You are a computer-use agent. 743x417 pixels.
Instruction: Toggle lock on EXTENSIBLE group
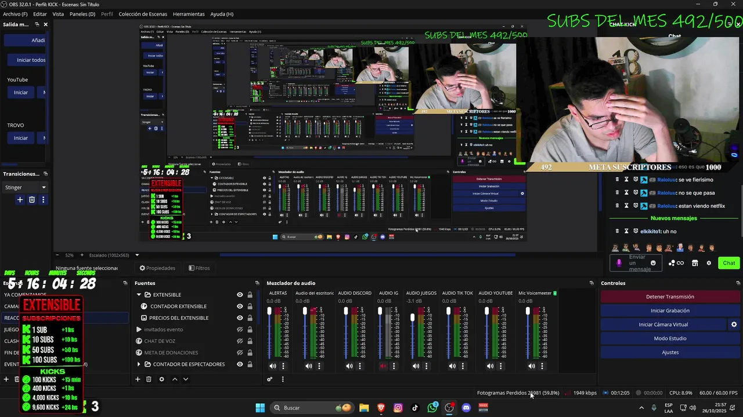[x=250, y=295]
